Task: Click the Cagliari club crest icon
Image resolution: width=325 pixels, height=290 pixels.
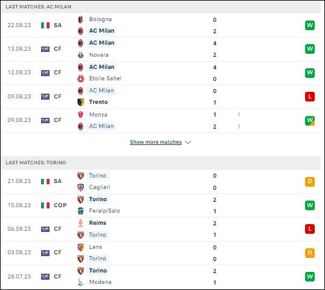Action: tap(80, 187)
